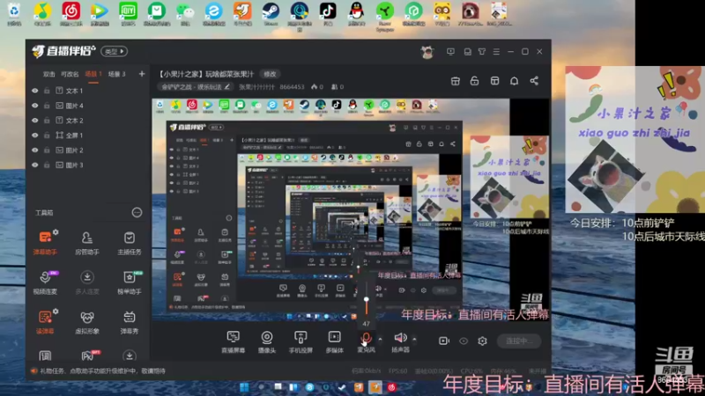This screenshot has height=396, width=705.
Task: Click the skin shirt icon in title bar
Action: [x=481, y=52]
